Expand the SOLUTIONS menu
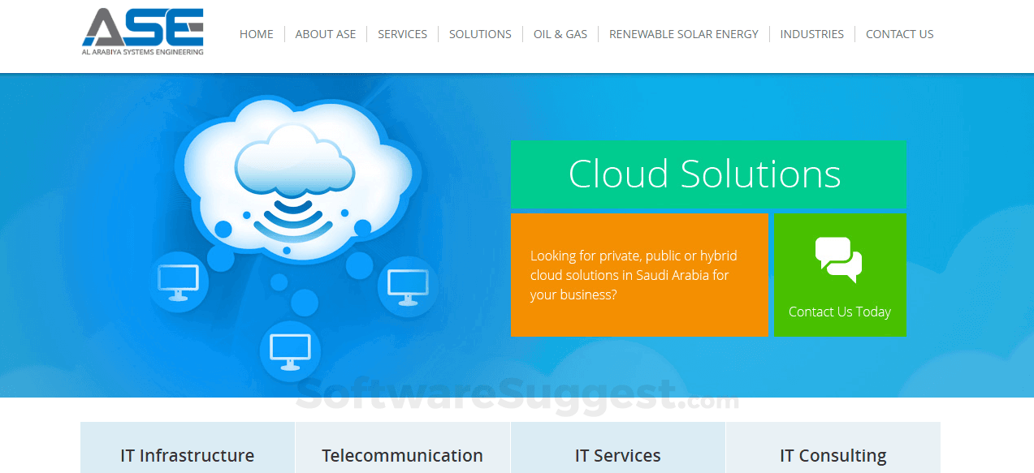 tap(480, 34)
